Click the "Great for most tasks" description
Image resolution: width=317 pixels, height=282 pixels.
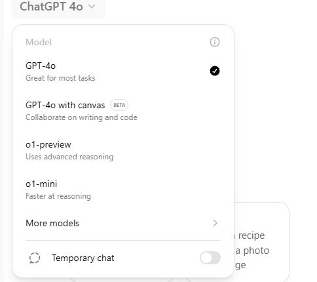(x=60, y=78)
